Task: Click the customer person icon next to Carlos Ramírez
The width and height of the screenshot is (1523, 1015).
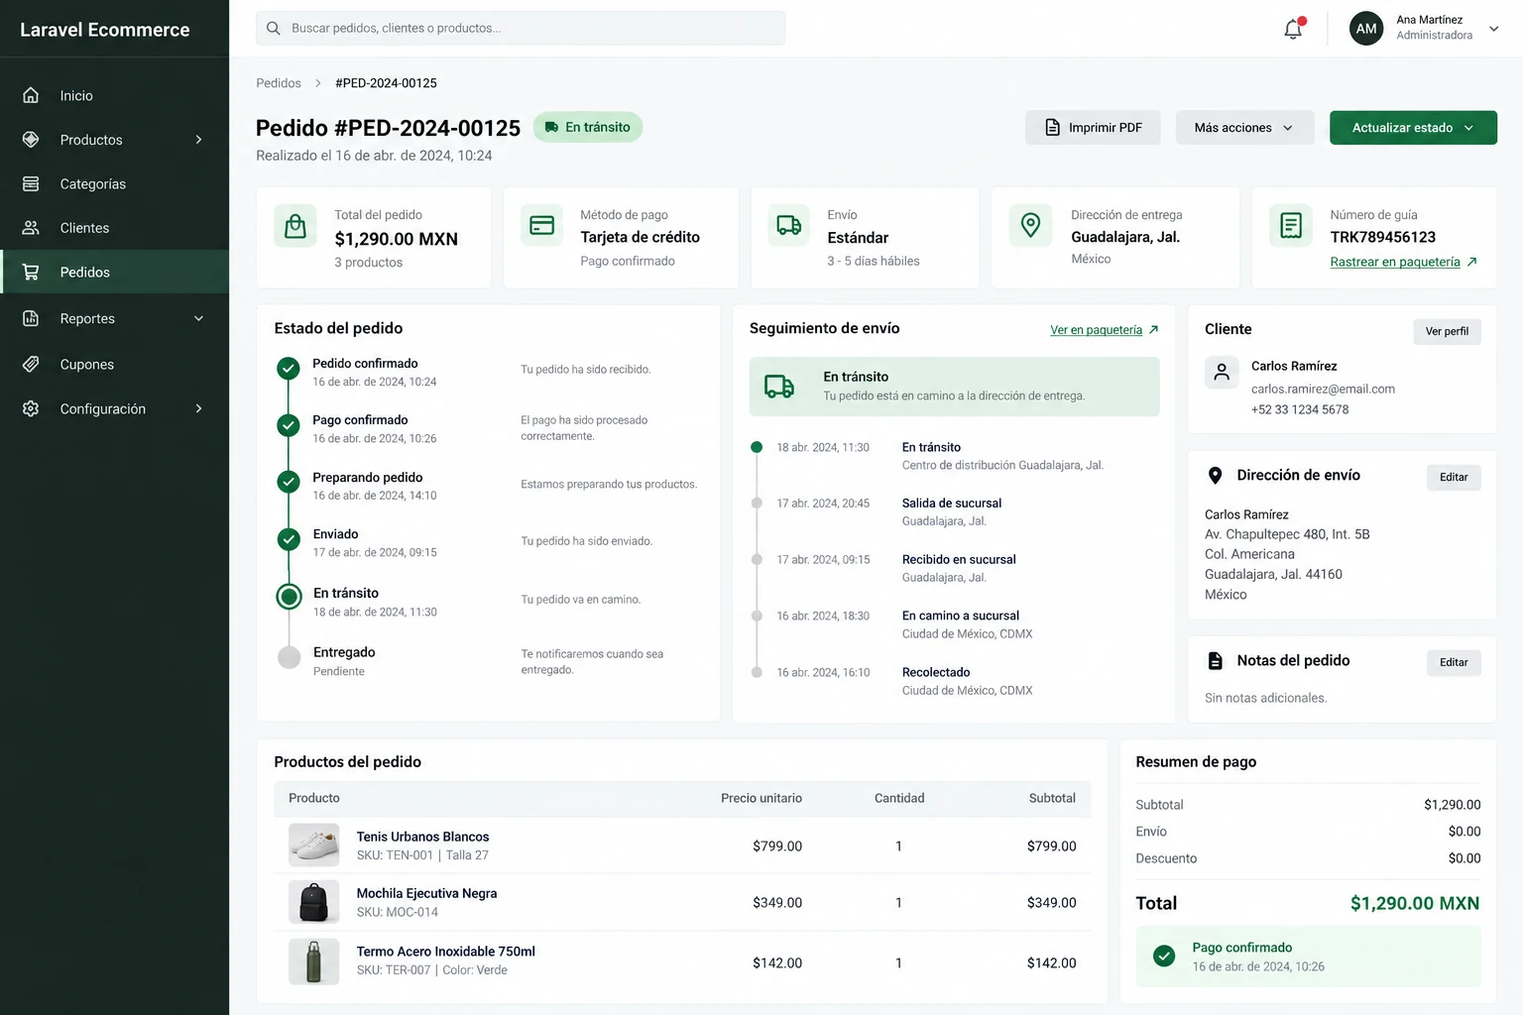Action: (x=1222, y=373)
